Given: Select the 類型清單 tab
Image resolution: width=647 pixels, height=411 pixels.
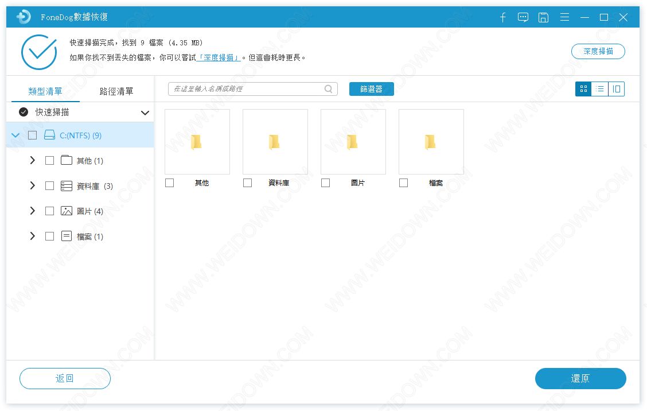Looking at the screenshot, I should pos(45,91).
